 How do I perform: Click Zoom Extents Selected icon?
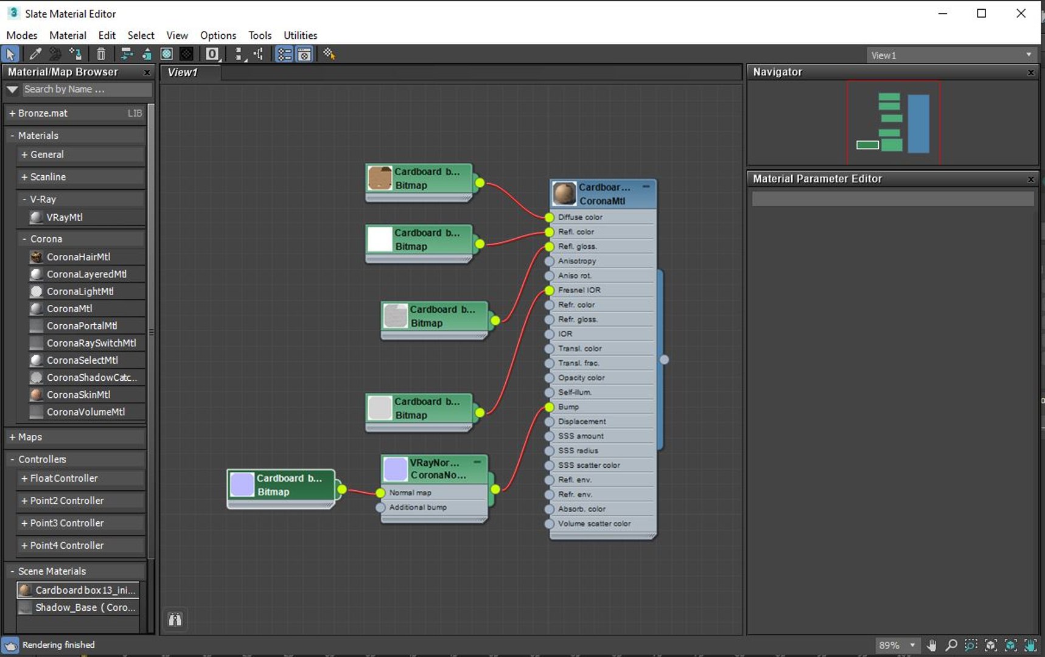(1011, 645)
